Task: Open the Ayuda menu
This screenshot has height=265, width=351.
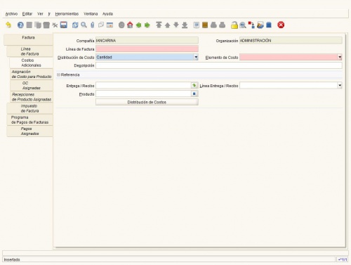Action: pos(107,14)
